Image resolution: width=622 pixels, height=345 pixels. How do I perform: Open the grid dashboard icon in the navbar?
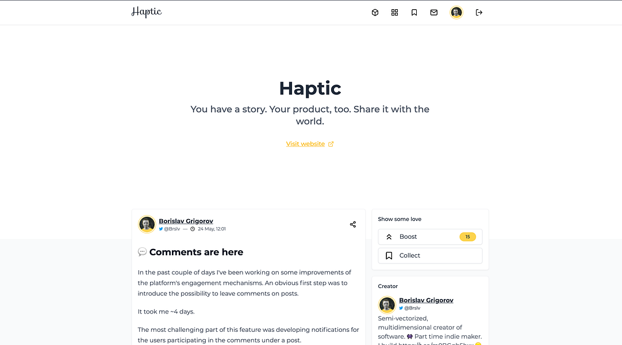[394, 13]
